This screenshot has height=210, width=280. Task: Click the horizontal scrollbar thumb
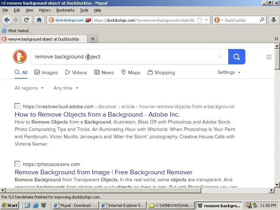pyautogui.click(x=103, y=190)
